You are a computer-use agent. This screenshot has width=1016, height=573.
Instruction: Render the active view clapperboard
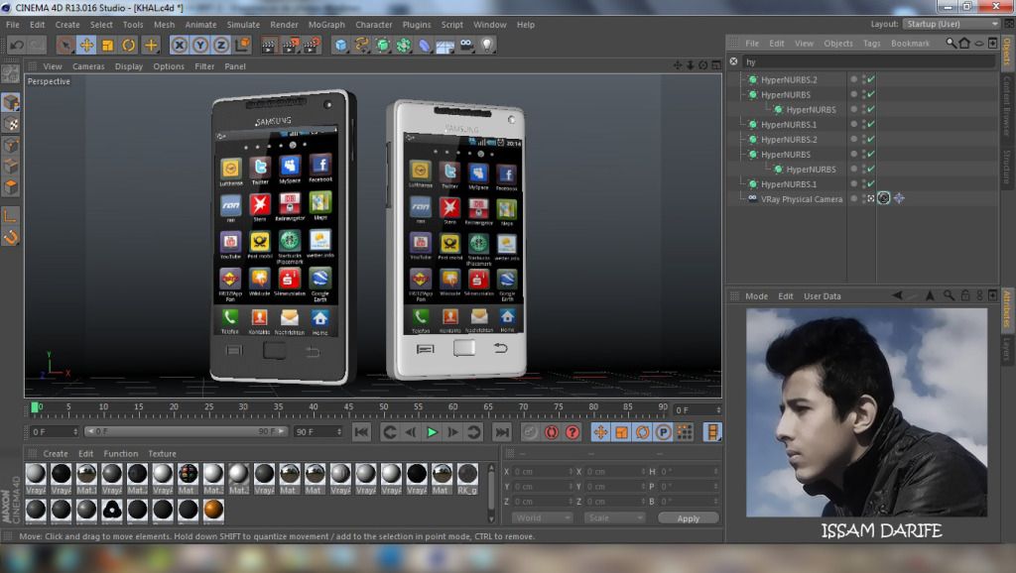tap(269, 45)
